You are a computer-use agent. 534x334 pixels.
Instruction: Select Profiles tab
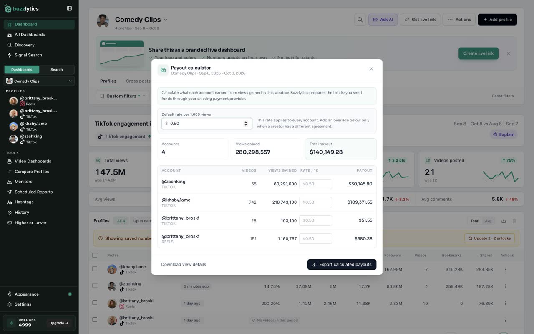click(108, 81)
